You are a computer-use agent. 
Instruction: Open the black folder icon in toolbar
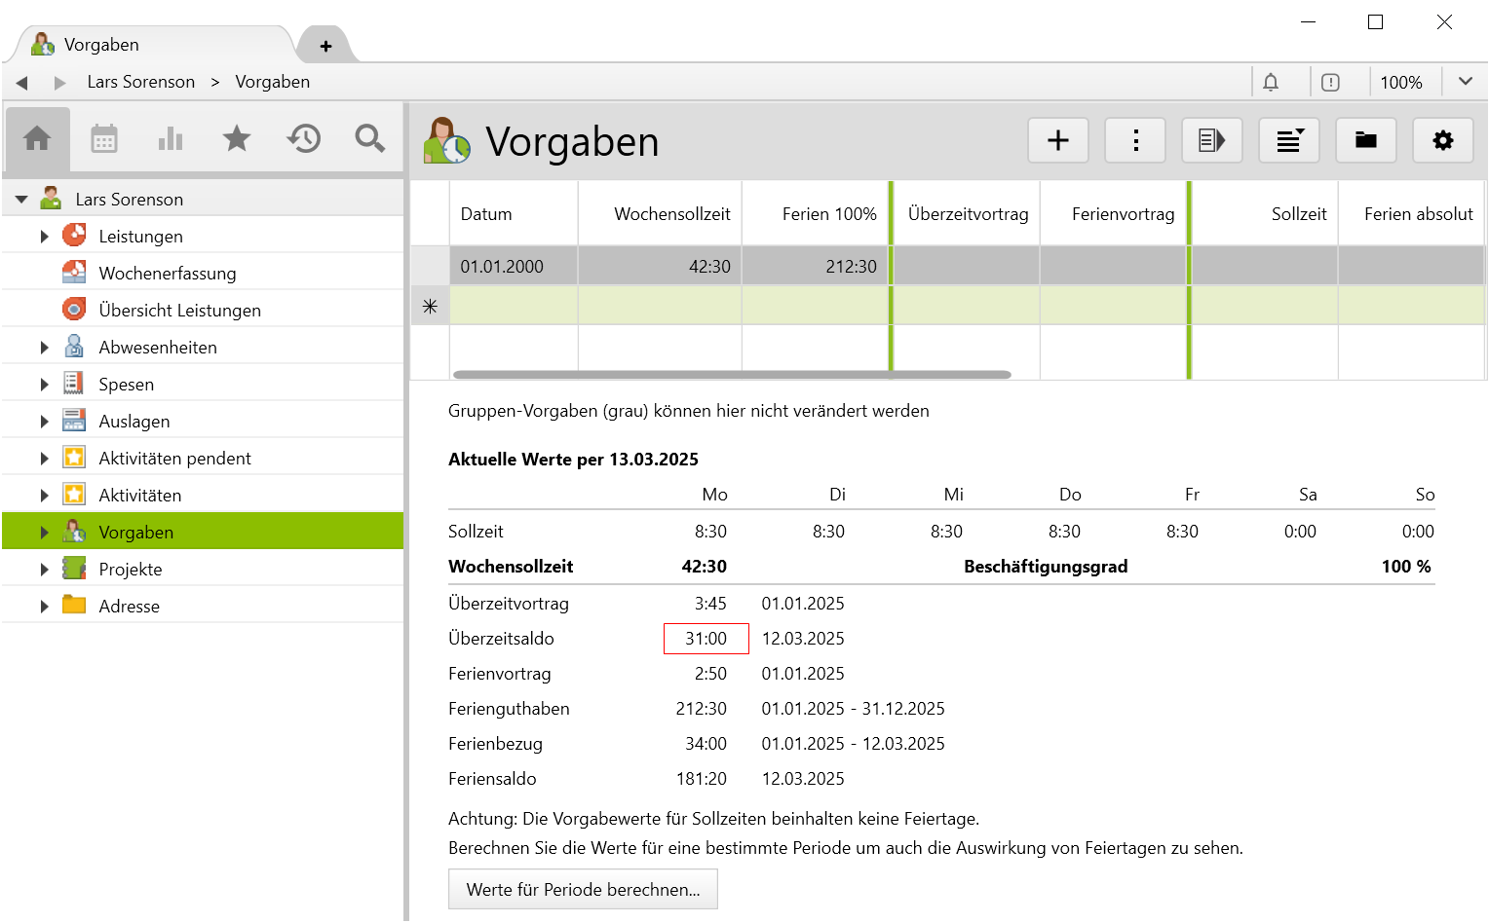tap(1365, 141)
